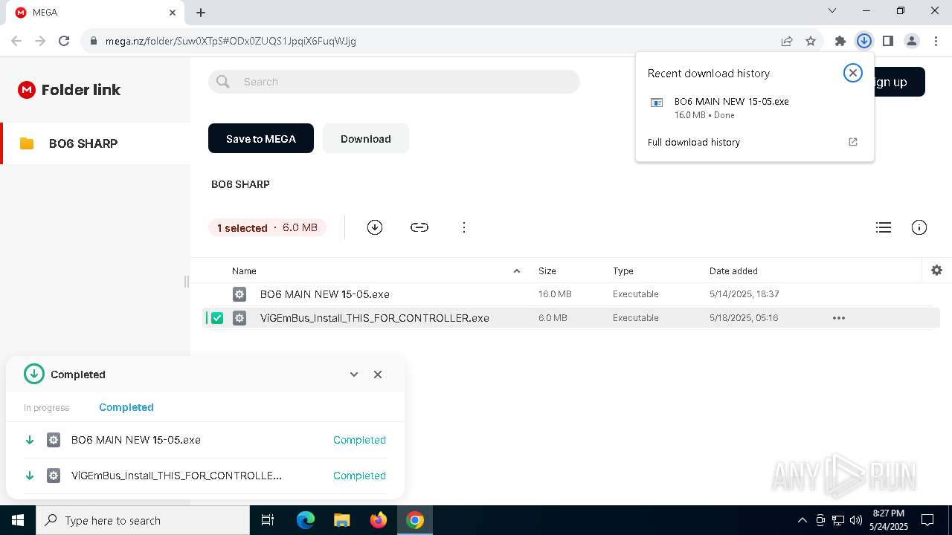Click the ViGEmBus_Install_THIS_FOR_CONTROLLER.exe file name
The image size is (952, 535).
375,318
